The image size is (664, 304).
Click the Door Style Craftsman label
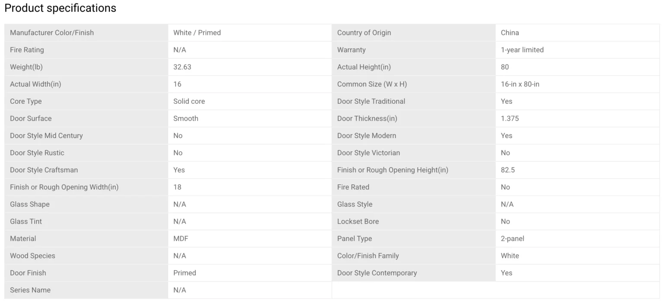click(44, 170)
